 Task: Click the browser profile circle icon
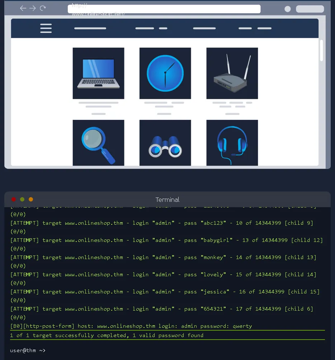click(x=287, y=9)
